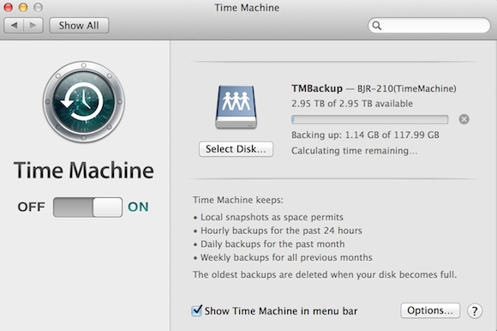Click the backup progress bar

point(369,119)
